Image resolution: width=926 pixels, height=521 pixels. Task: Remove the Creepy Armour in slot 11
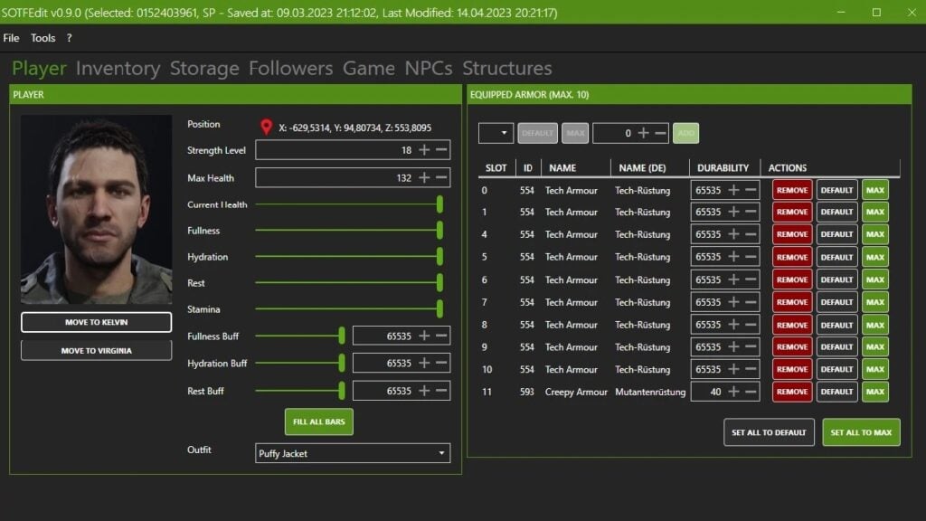(791, 392)
